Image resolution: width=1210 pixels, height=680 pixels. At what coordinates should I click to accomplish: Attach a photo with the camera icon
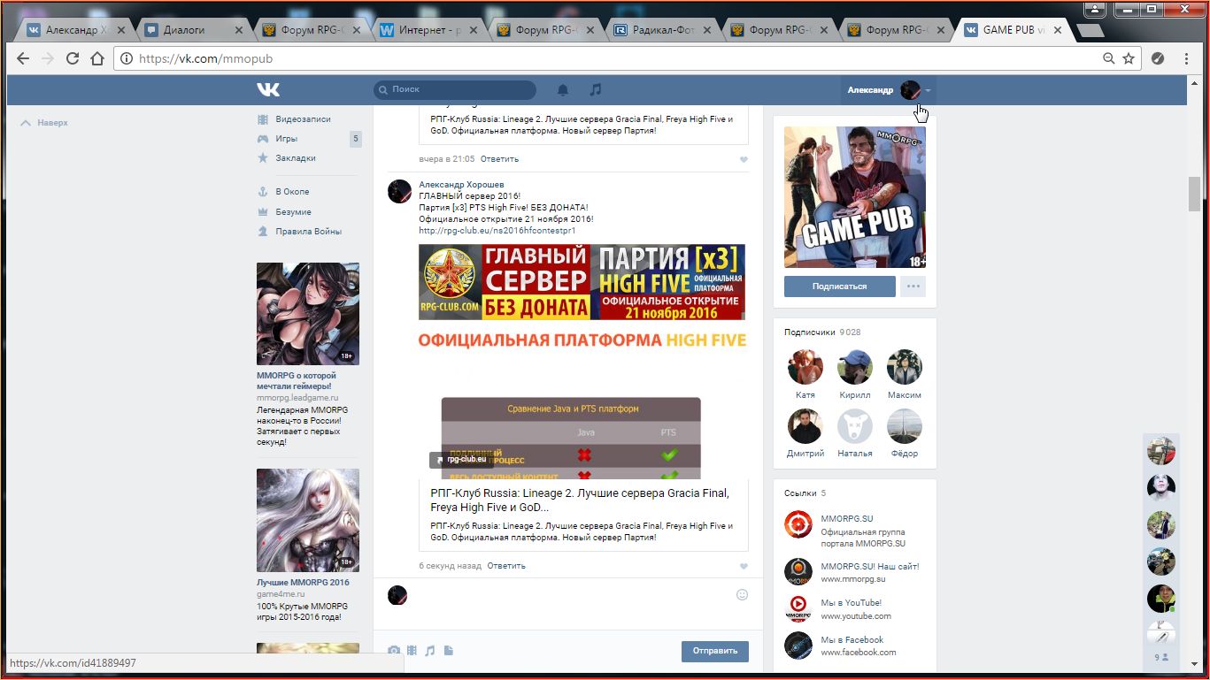pos(394,651)
